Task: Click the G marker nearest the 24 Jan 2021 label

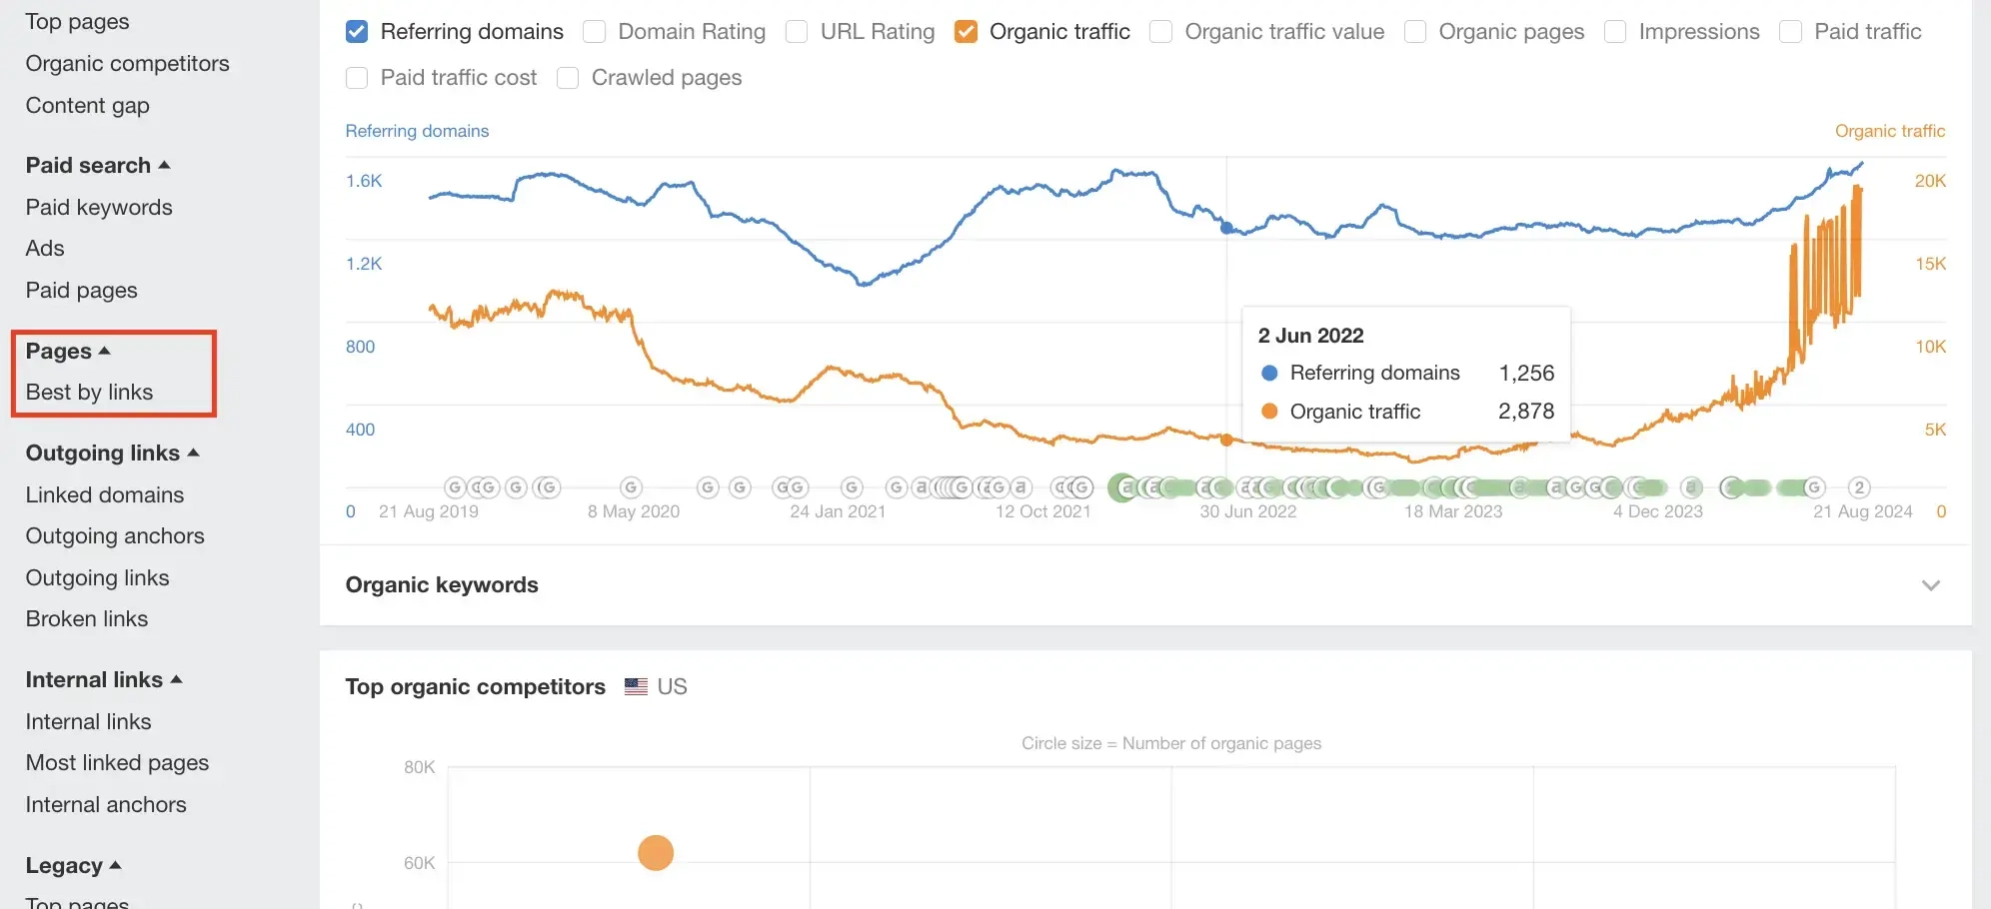Action: [x=852, y=487]
